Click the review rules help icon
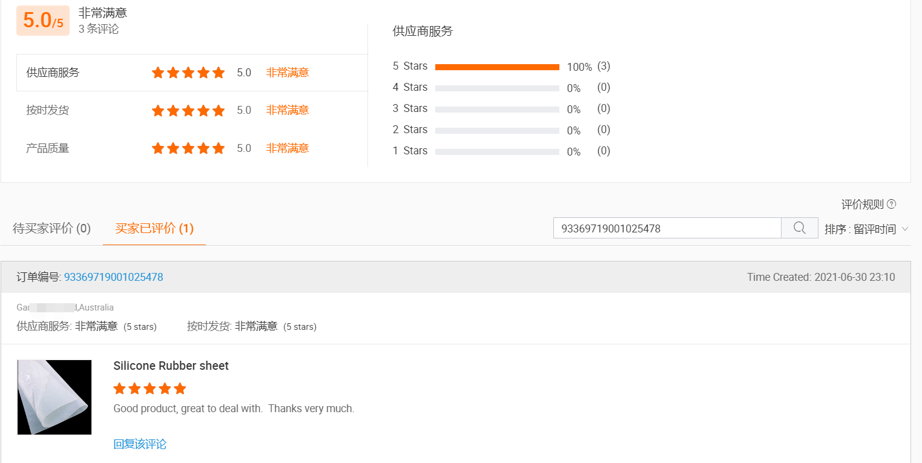The height and width of the screenshot is (463, 922). tap(891, 205)
